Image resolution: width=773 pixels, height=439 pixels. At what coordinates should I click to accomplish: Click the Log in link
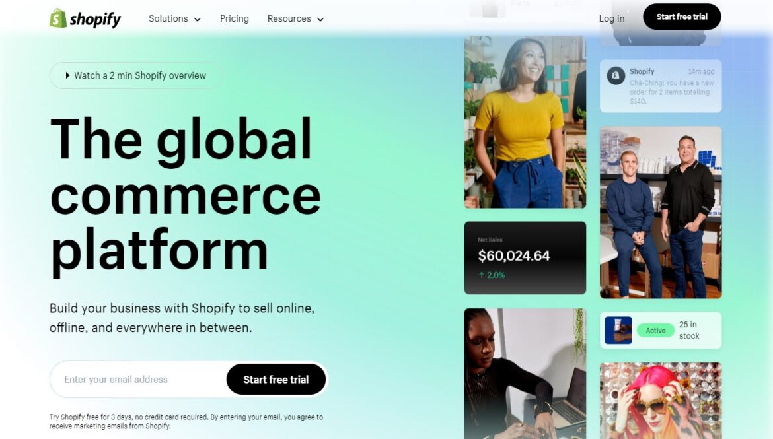611,18
